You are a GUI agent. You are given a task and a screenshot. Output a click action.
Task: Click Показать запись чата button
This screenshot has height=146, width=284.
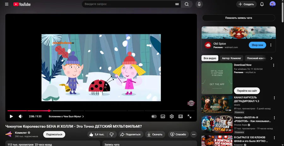point(239,18)
